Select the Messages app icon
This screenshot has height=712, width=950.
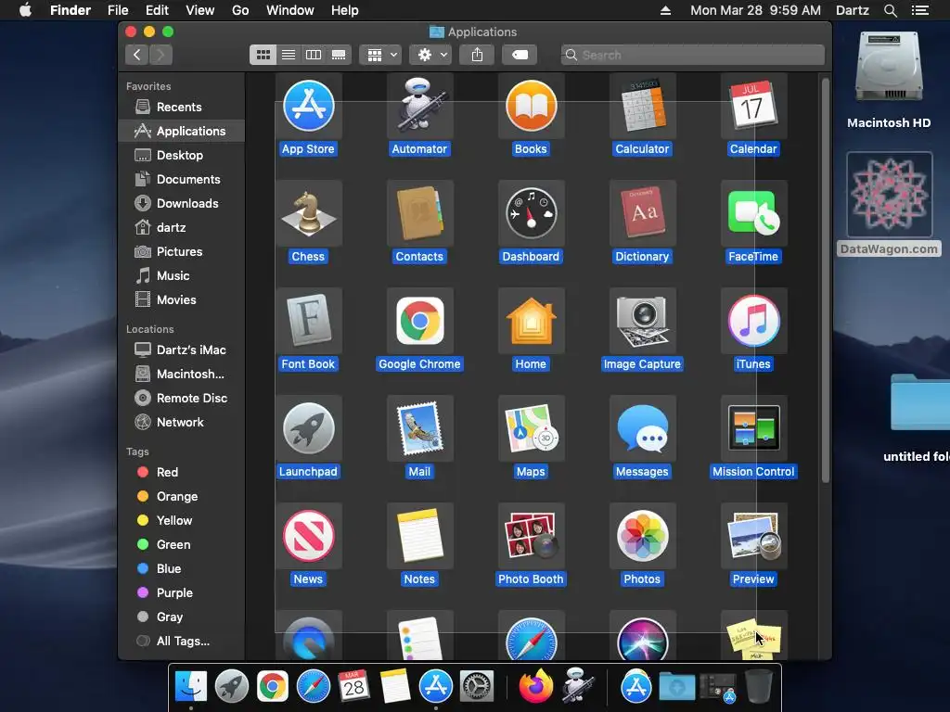643,428
